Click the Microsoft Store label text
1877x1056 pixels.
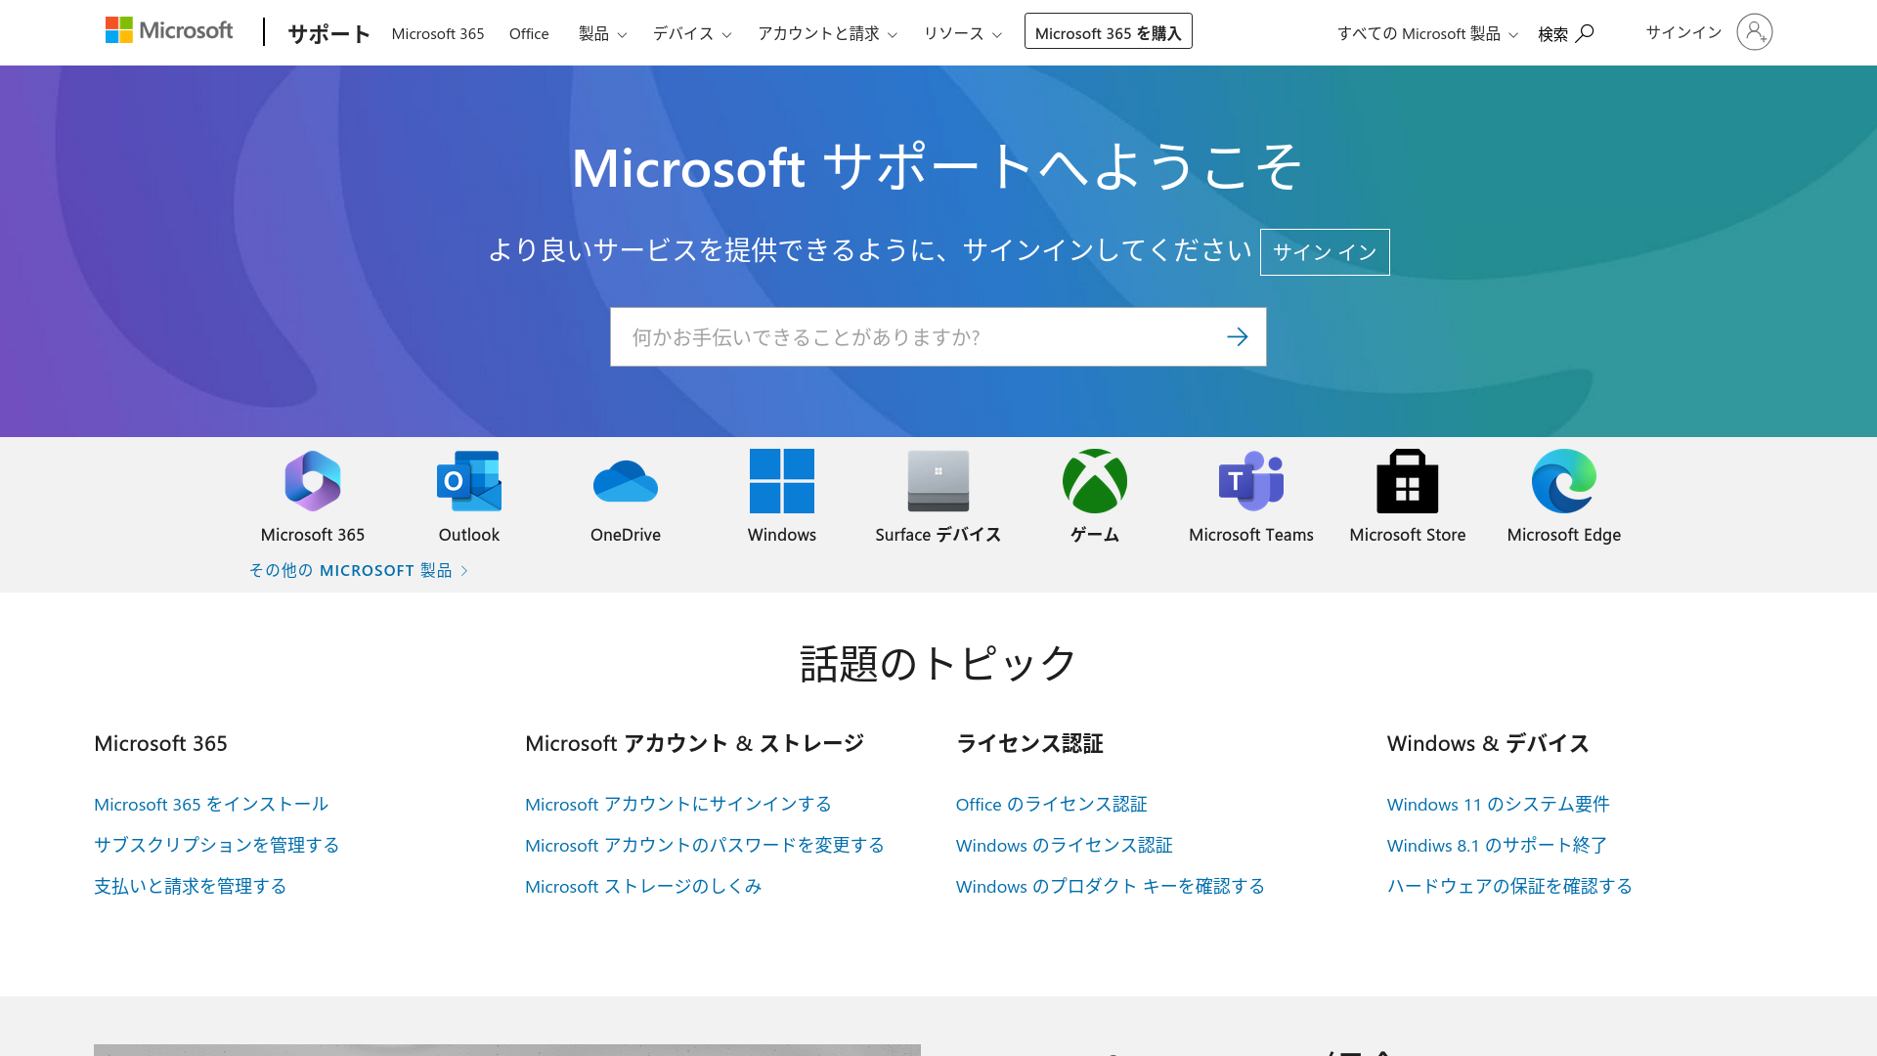[x=1408, y=535]
